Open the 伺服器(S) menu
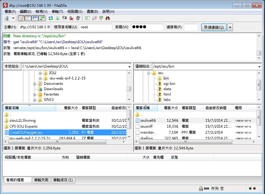 (75, 12)
